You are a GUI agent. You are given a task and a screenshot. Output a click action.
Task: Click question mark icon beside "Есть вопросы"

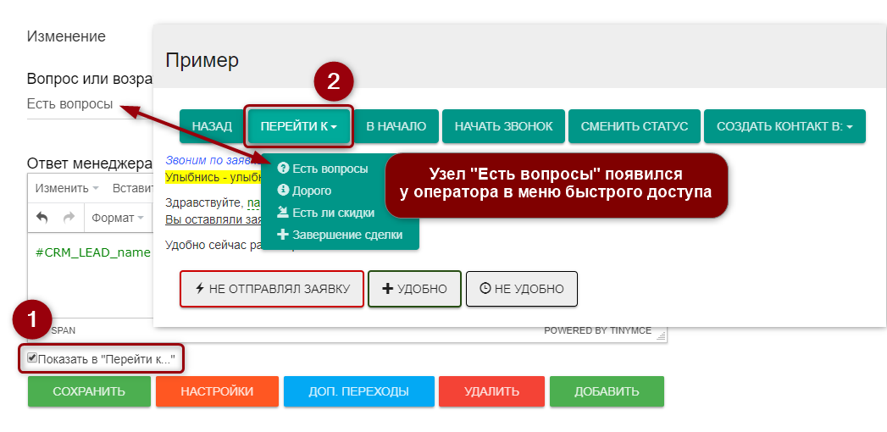click(x=283, y=169)
